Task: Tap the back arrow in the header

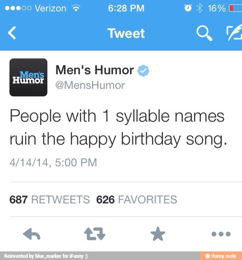Action: coord(12,33)
